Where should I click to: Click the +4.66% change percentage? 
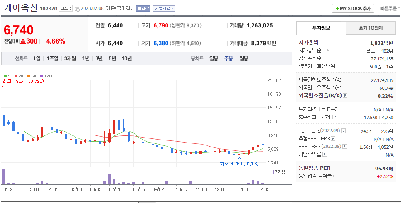(x=54, y=41)
